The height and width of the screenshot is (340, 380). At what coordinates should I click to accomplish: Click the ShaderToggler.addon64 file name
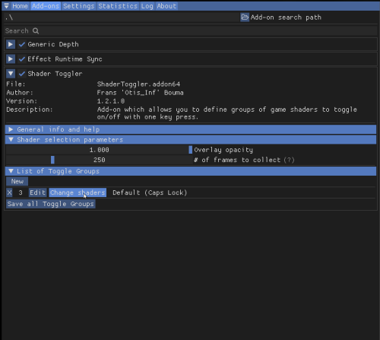coord(138,84)
